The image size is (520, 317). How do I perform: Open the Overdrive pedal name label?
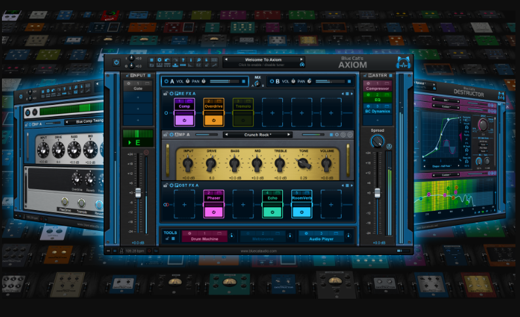tap(214, 106)
